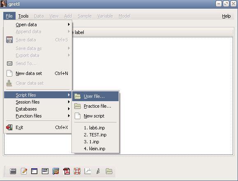
Task: Expand the Open data submenu arrow
Action: click(69, 25)
